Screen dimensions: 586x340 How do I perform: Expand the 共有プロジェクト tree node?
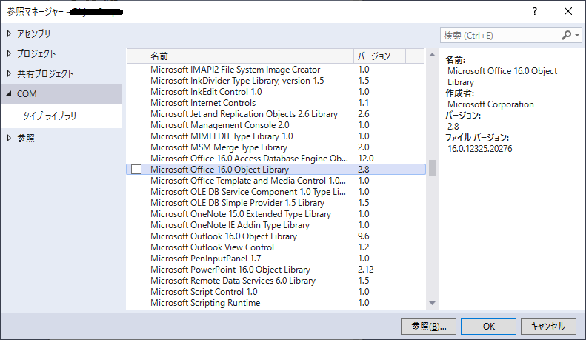tap(9, 73)
